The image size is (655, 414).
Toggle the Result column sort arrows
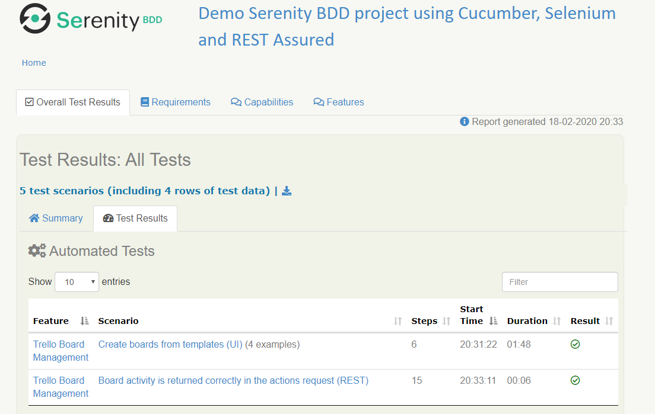(x=610, y=320)
